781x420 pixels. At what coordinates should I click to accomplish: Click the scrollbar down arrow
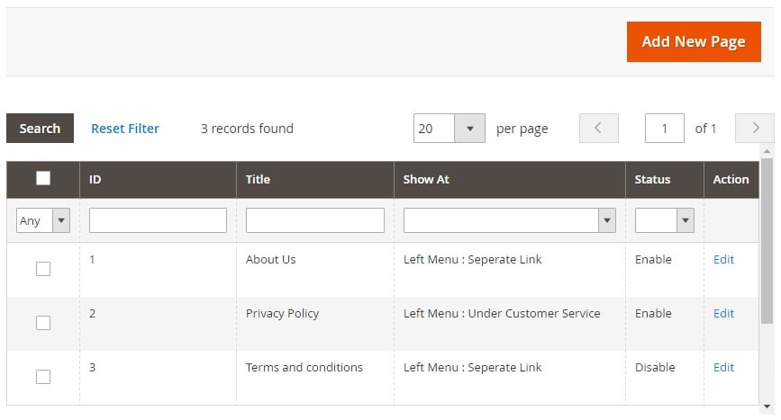point(767,407)
